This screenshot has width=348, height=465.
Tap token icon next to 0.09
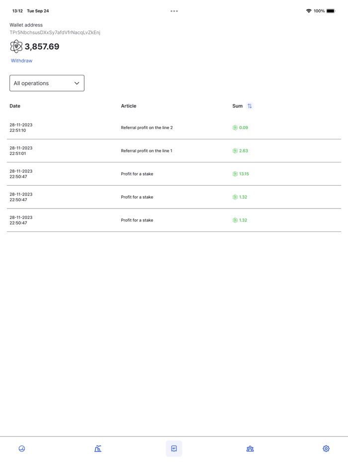[235, 127]
